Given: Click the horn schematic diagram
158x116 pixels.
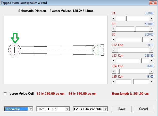Looking at the screenshot, I should pyautogui.click(x=56, y=50).
